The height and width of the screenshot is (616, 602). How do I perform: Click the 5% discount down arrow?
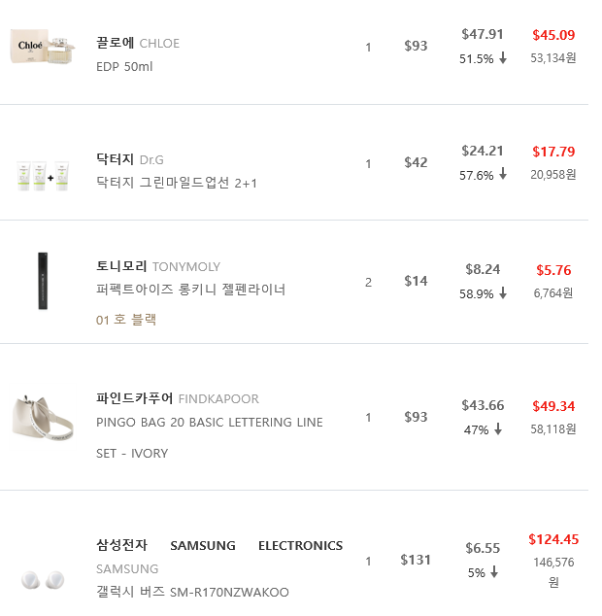coord(494,573)
